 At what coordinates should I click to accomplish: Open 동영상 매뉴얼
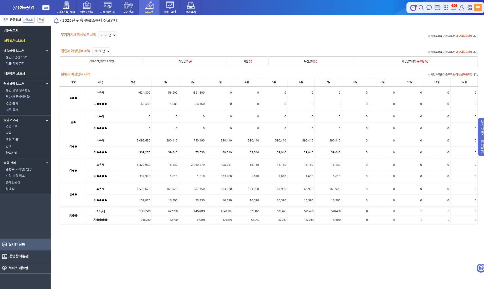point(25,256)
